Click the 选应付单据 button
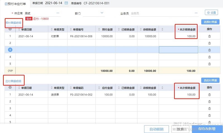 click(210, 80)
